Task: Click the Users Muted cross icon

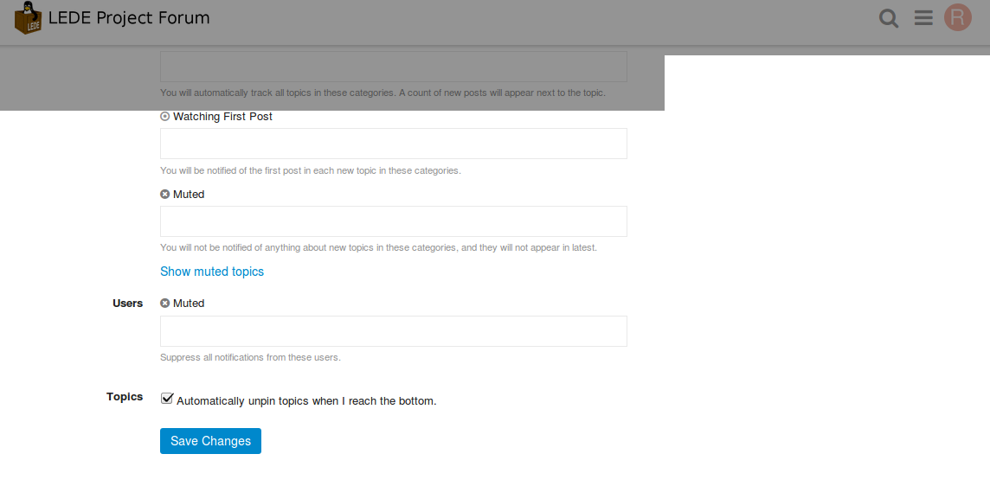Action: point(165,303)
